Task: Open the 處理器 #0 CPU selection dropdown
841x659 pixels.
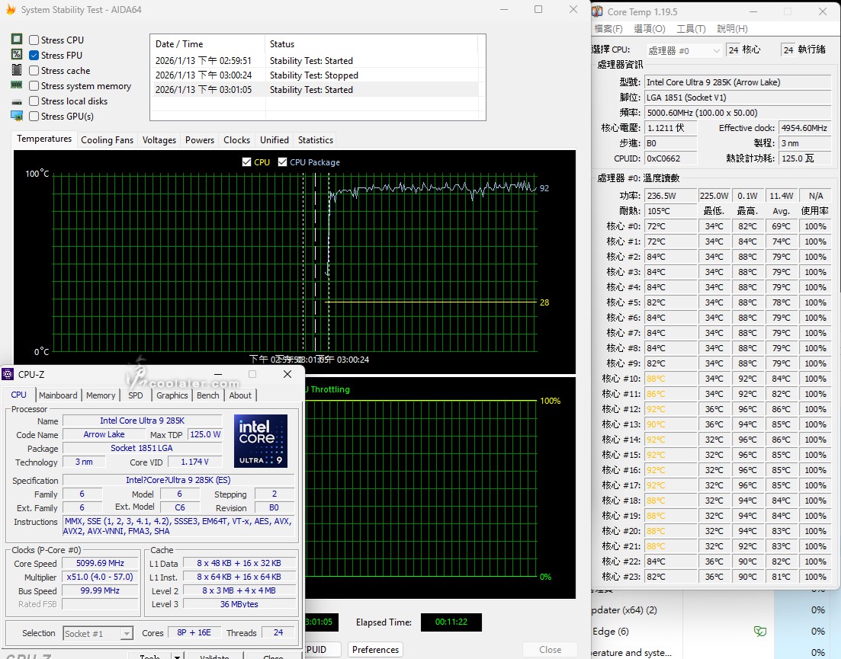Action: pos(684,50)
